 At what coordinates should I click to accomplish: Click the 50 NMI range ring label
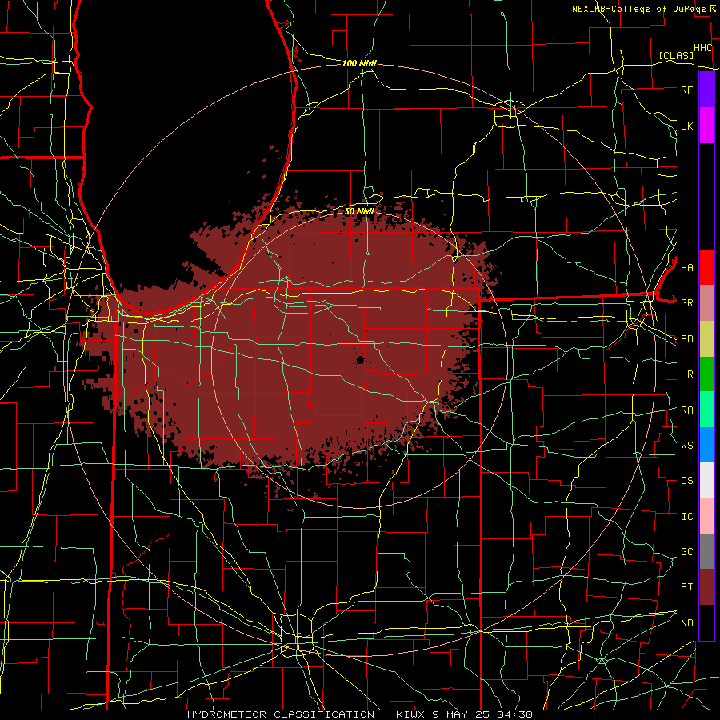359,211
